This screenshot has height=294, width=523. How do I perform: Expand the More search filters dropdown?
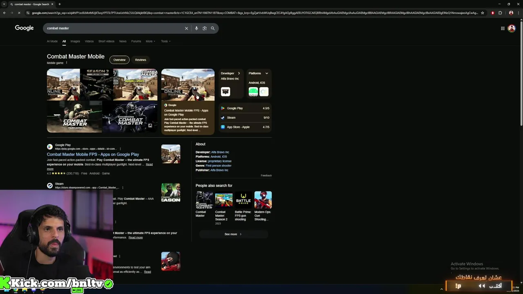click(151, 41)
